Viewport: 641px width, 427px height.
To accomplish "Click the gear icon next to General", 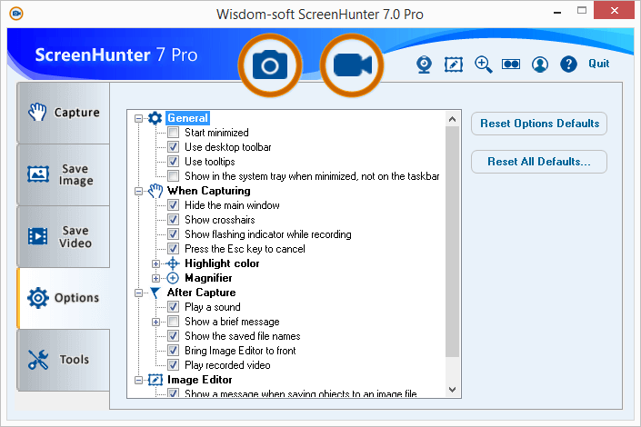I will click(x=155, y=118).
